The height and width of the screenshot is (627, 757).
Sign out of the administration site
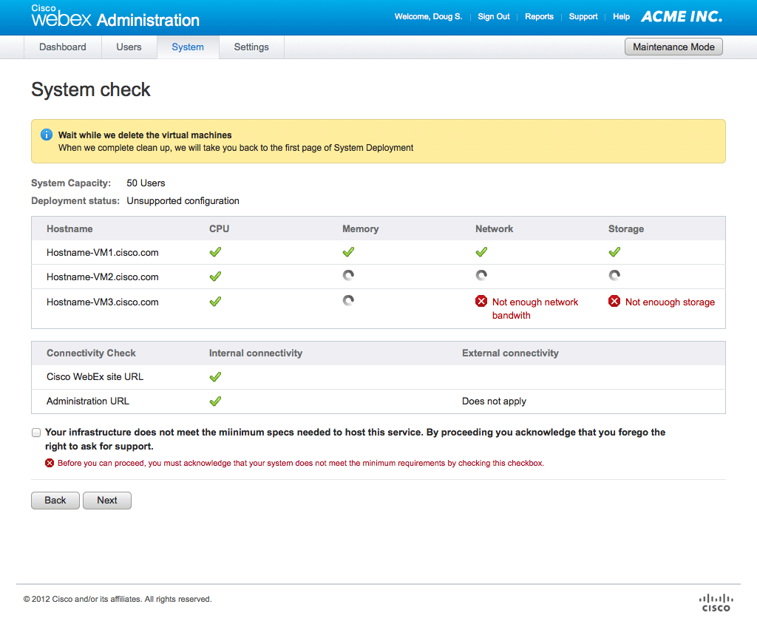(x=493, y=16)
